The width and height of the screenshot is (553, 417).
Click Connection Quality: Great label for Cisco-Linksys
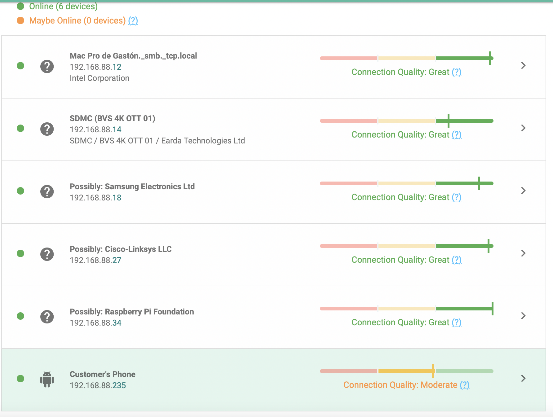[400, 260]
